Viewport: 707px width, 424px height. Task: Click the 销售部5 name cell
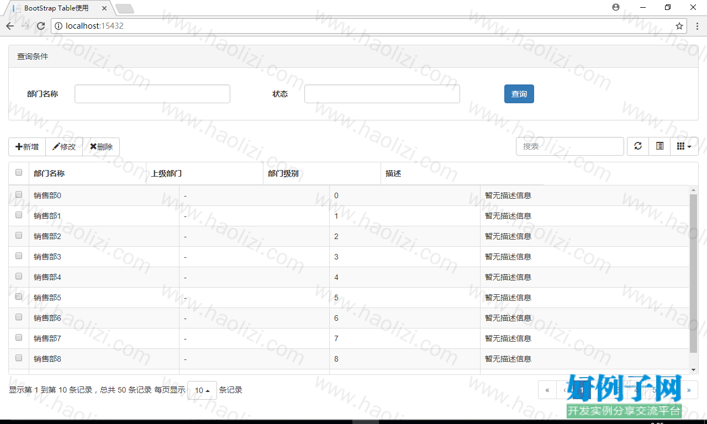[x=104, y=298]
